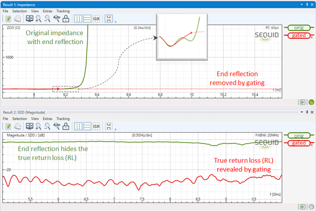316x211 pixels.
Task: Click fit-to-screen icon in Impedance toolbar
Action: point(29,19)
